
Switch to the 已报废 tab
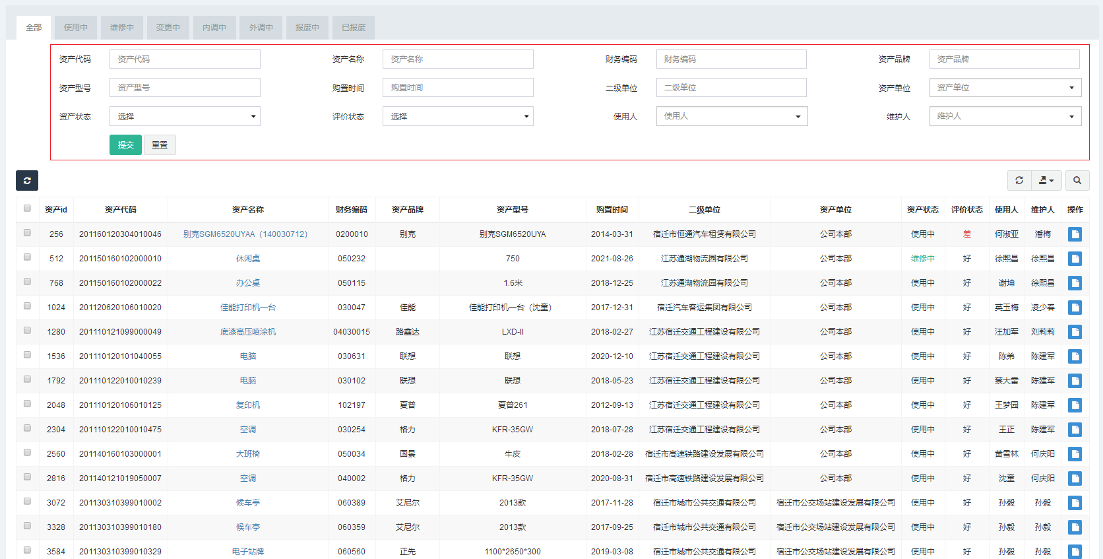tap(354, 28)
